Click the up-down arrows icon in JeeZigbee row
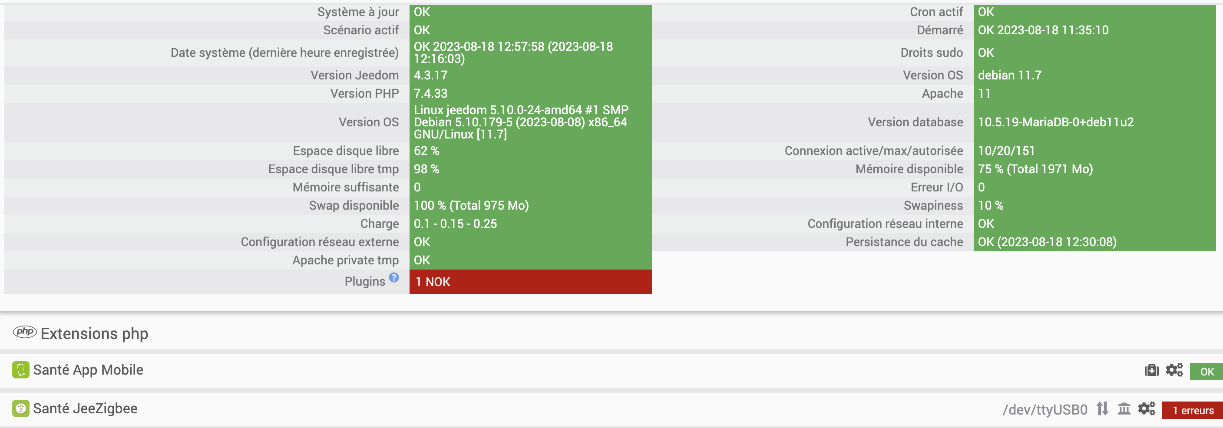Screen dimensions: 1223x428 click(x=1102, y=408)
